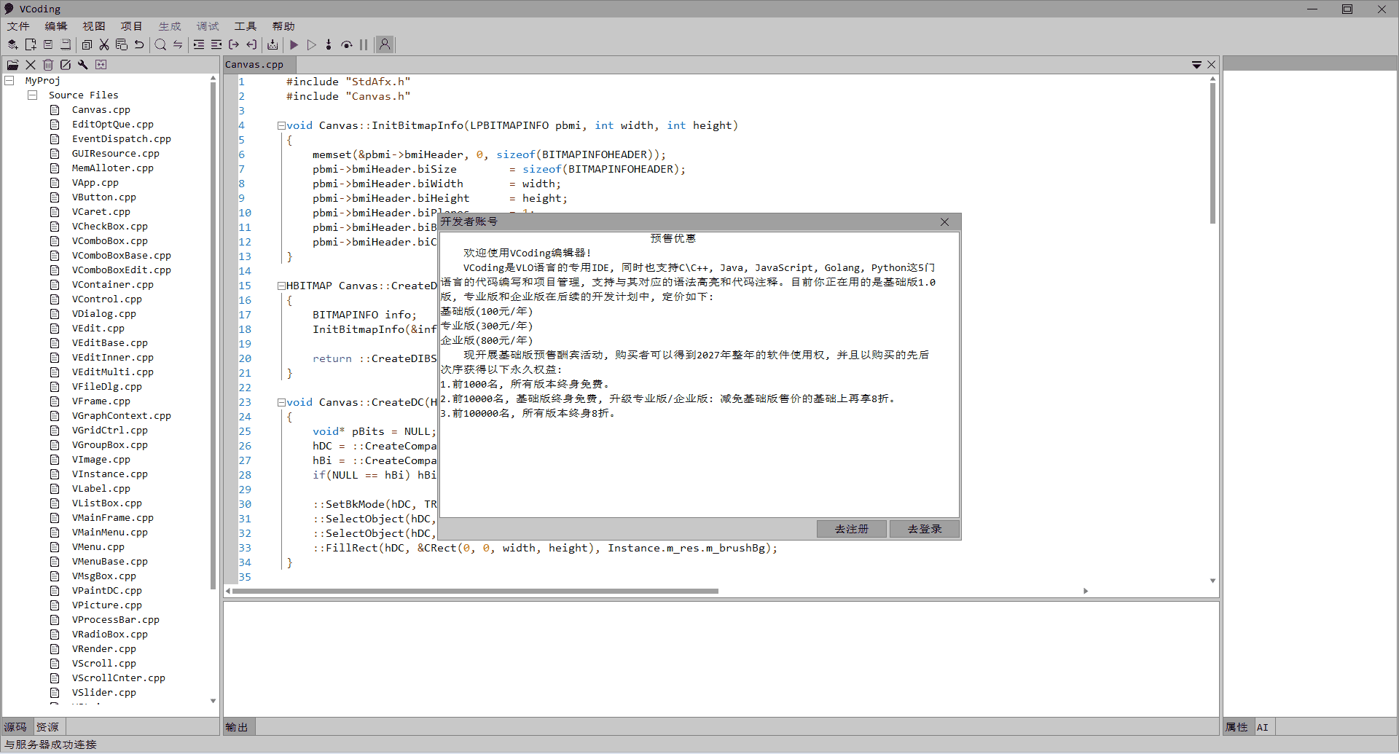The width and height of the screenshot is (1399, 754).
Task: Open the 帮助 menu
Action: [x=283, y=26]
